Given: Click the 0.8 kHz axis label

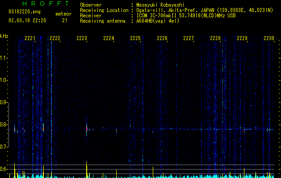Looking at the screenshot, I should coord(3,125).
